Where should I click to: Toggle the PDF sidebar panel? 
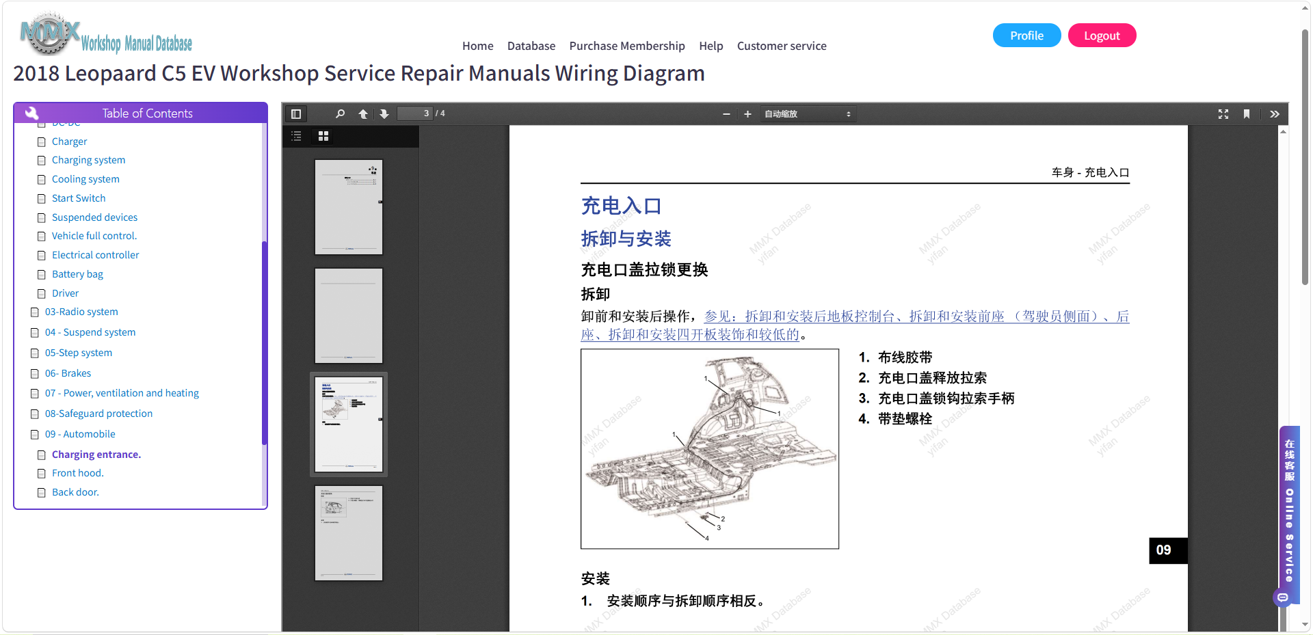[296, 114]
